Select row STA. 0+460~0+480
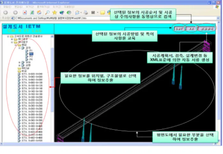Image resolution: width=223 pixels, height=154 pixels. pos(32,138)
